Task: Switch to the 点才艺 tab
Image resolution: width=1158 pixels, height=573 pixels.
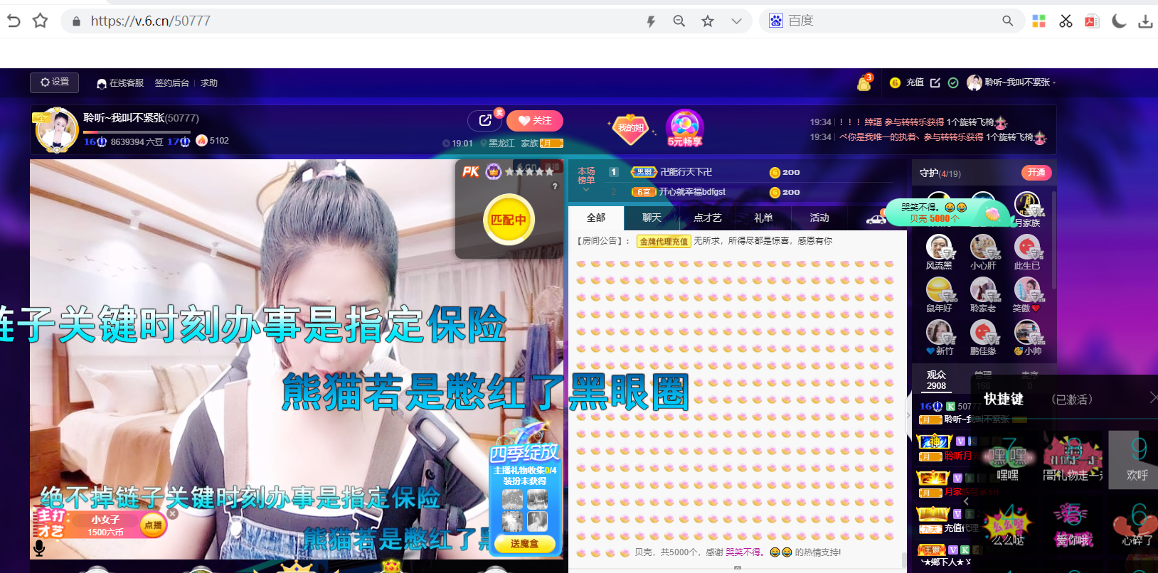Action: click(x=708, y=218)
